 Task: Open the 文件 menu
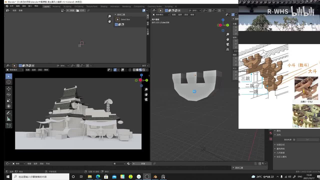point(11,6)
